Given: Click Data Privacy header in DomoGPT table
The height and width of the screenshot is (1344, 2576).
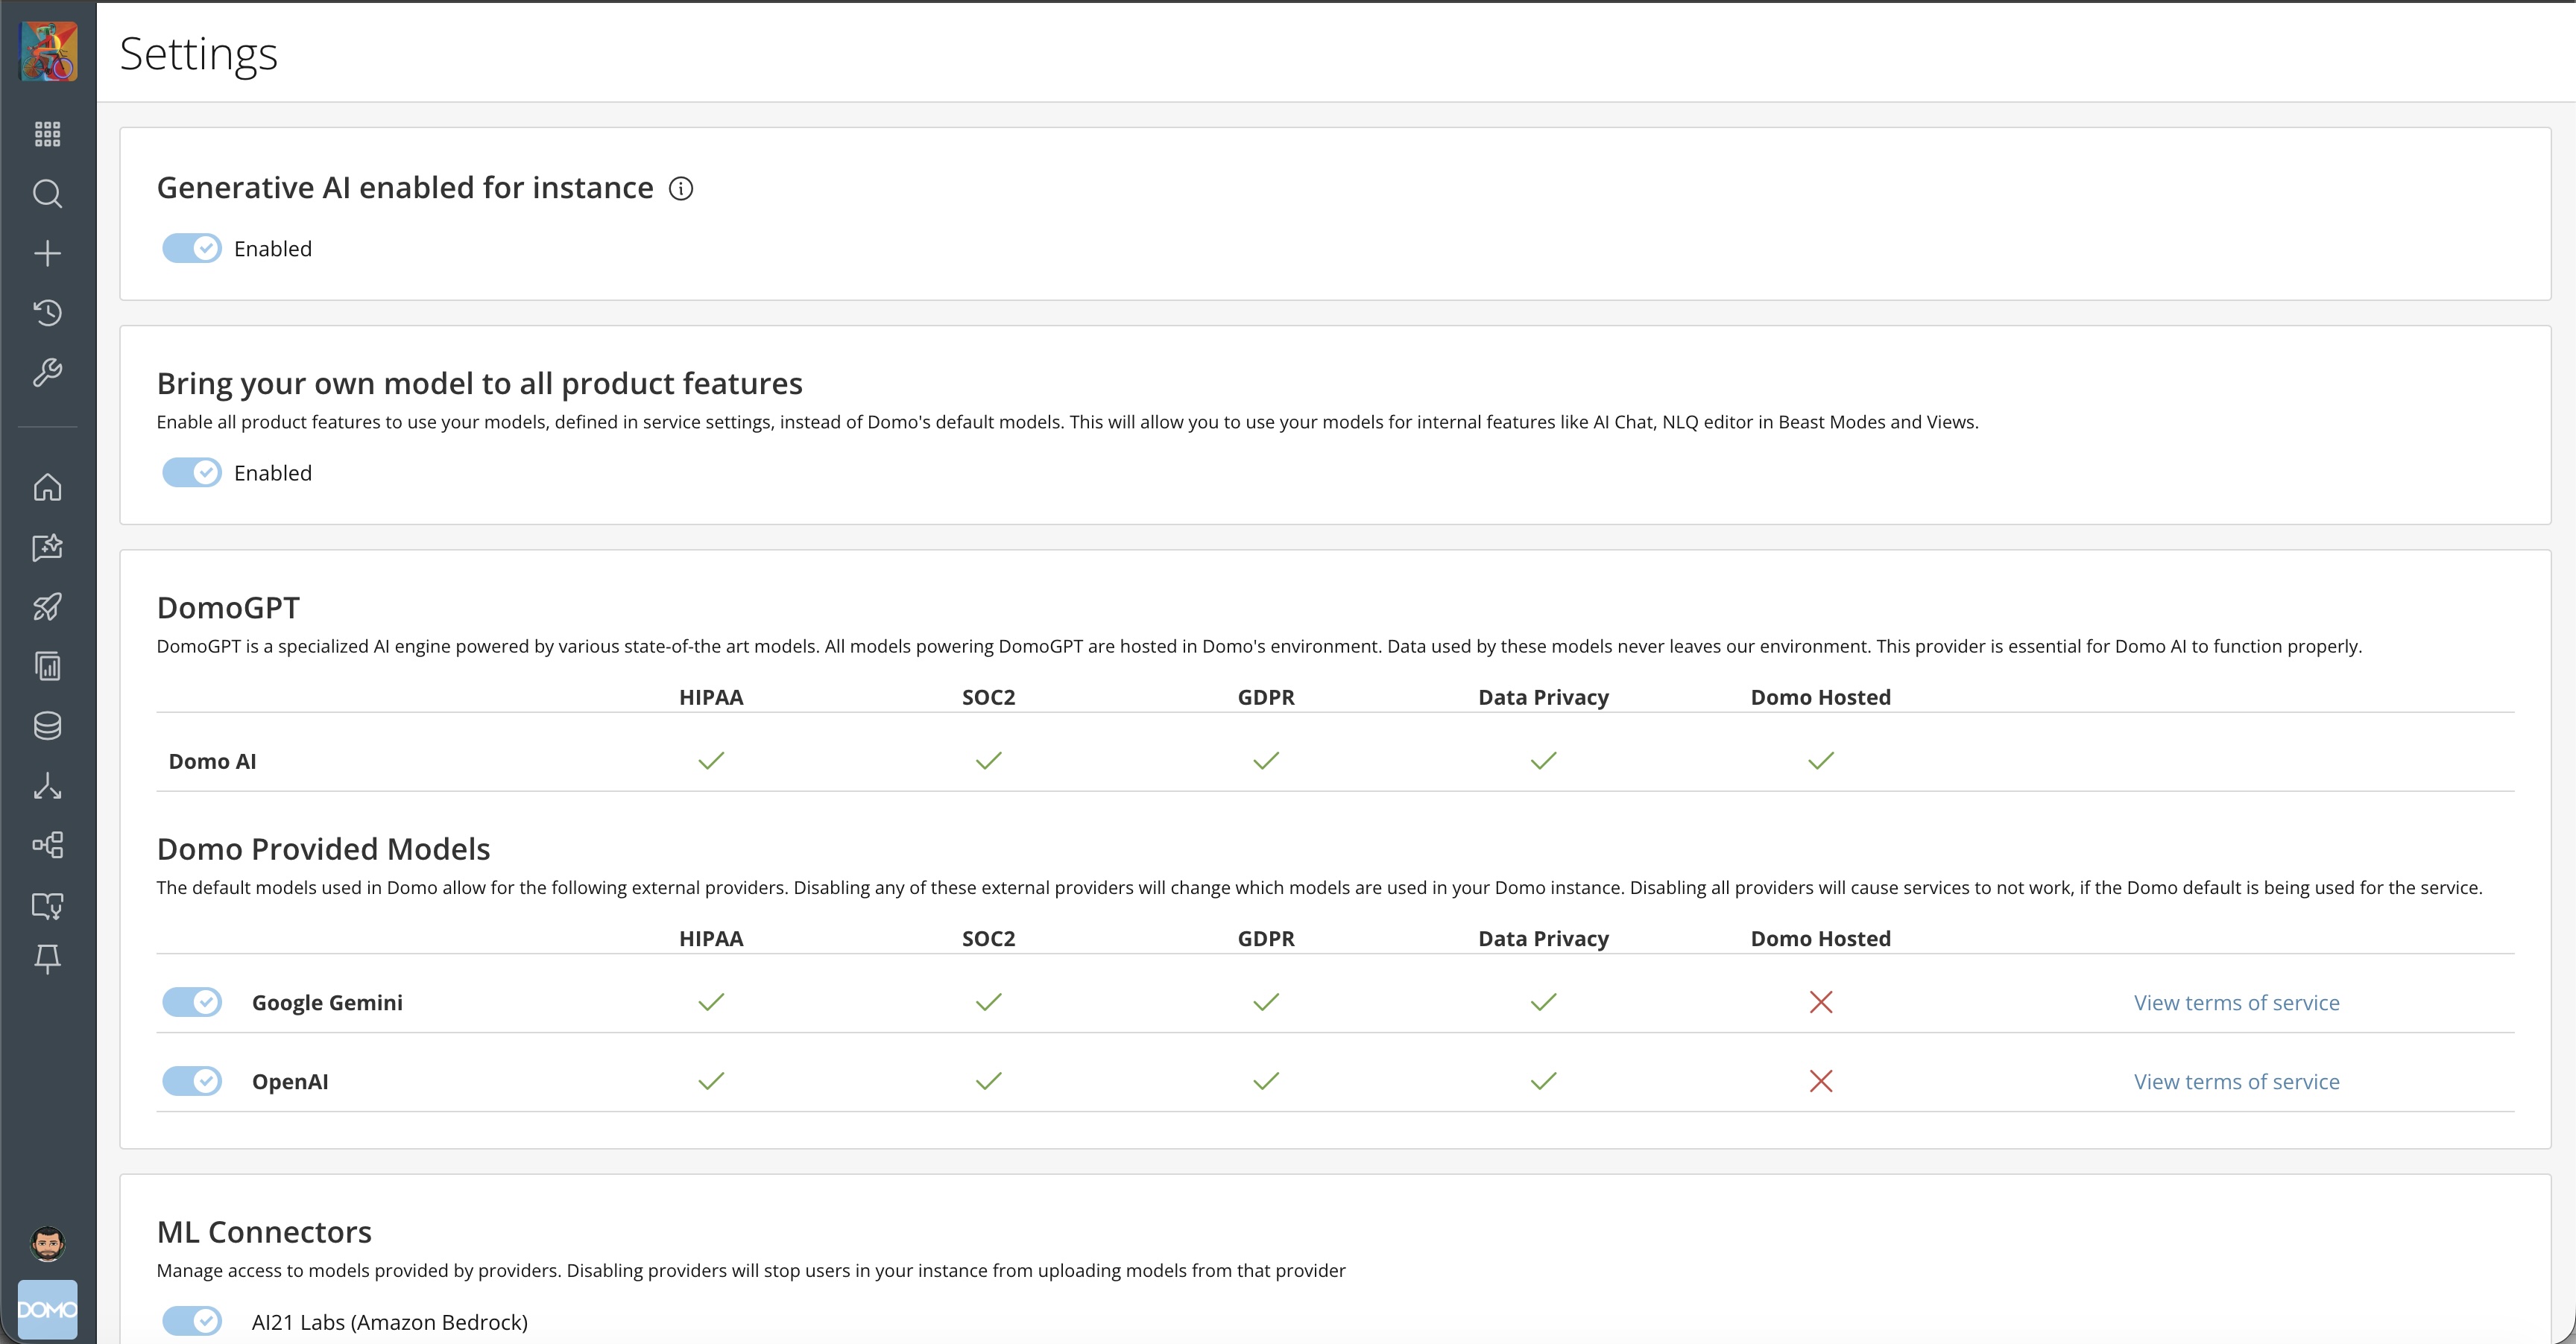Looking at the screenshot, I should point(1544,697).
